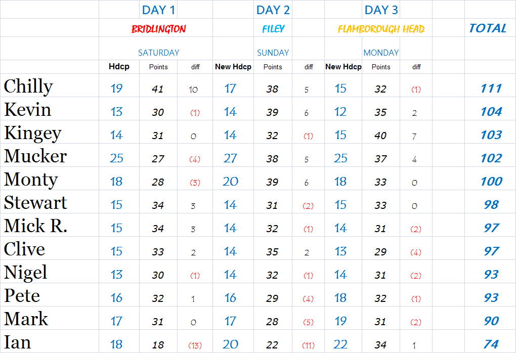
Task: Click Mucker's Day 1 diff (4)
Action: click(x=195, y=159)
